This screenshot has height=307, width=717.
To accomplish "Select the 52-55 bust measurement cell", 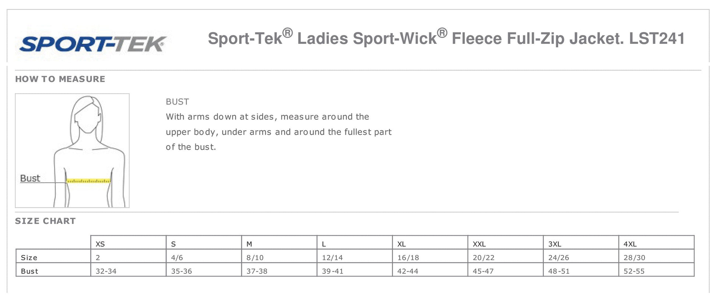I will [x=634, y=271].
